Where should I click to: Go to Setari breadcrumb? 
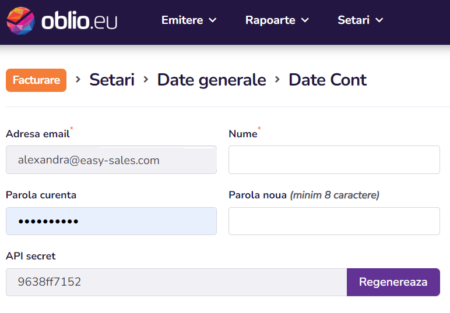(112, 80)
